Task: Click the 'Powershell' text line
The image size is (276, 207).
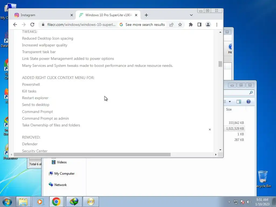Action: pos(31,84)
